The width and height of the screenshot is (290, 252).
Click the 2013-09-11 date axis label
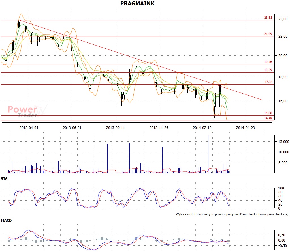(x=116, y=128)
